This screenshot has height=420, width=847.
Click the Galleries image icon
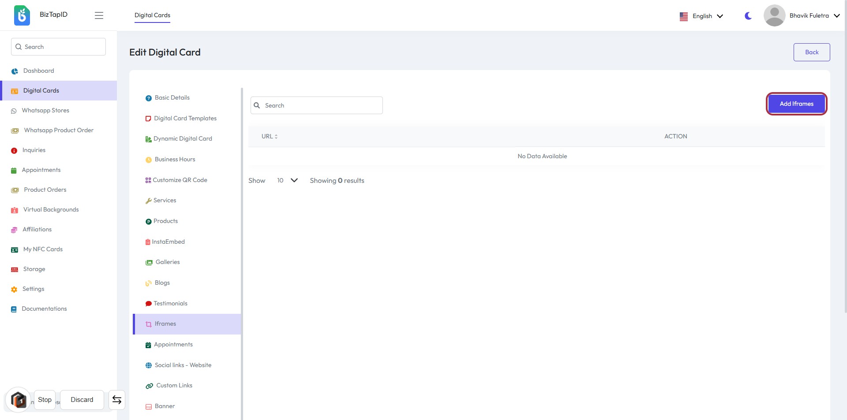point(149,262)
